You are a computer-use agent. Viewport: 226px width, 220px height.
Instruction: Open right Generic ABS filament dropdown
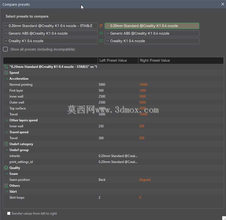coord(152,34)
